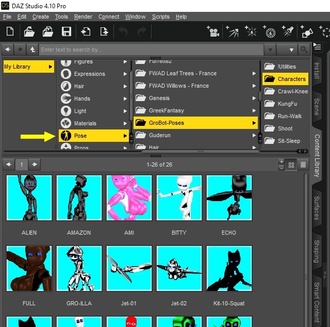The height and width of the screenshot is (327, 330).
Task: Create a new primitive object
Action: click(307, 31)
